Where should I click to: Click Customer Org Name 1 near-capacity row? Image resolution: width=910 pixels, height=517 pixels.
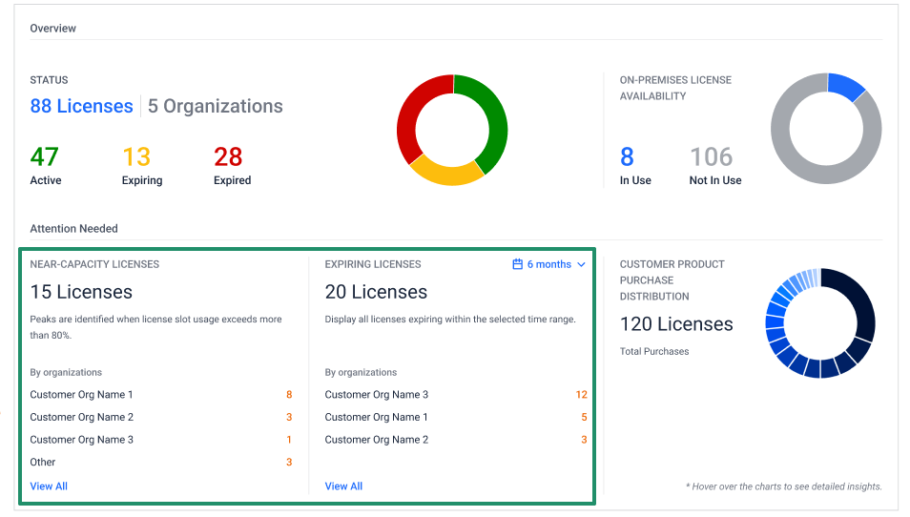tap(82, 395)
